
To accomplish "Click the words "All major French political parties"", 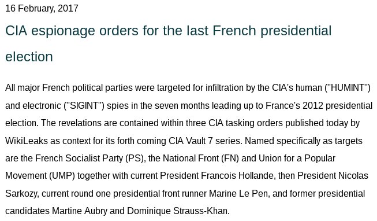I will click(69, 88).
